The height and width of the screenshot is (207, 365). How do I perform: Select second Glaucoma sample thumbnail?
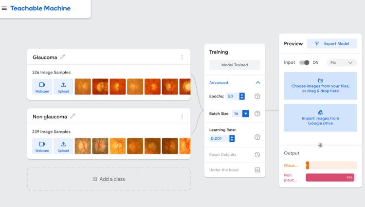[x=100, y=87]
